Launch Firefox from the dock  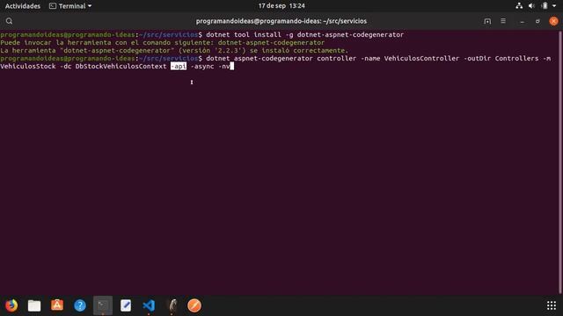[11, 305]
